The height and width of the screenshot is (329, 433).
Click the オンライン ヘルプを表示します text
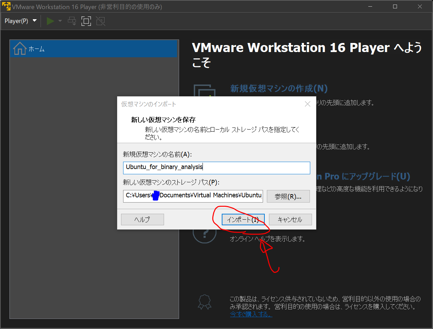268,239
